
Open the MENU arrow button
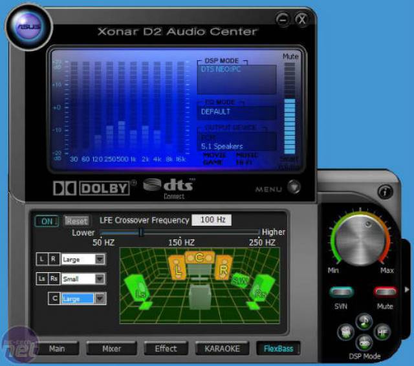pos(294,188)
